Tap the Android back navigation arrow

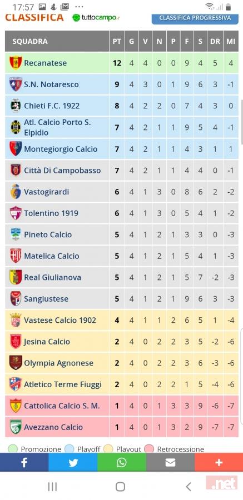[x=189, y=487]
